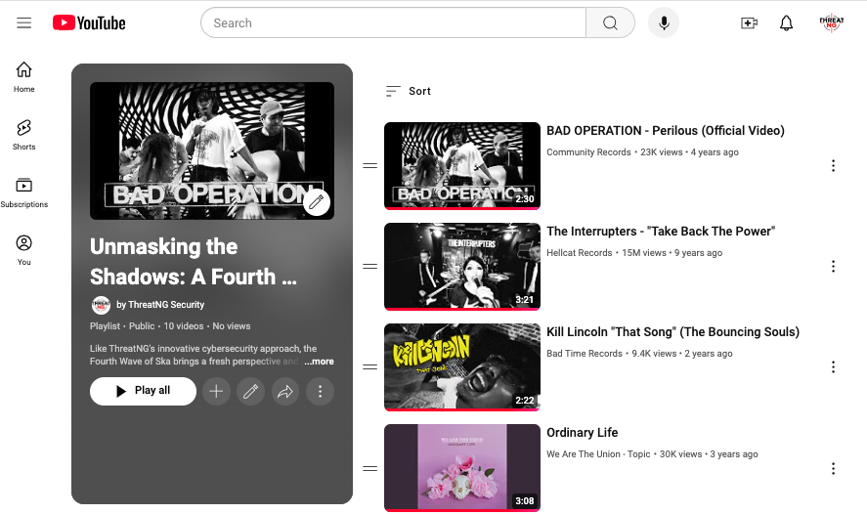867x514 pixels.
Task: Open the Sort dropdown
Action: (408, 91)
